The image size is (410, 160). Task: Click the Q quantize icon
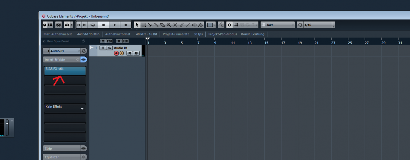[300, 25]
